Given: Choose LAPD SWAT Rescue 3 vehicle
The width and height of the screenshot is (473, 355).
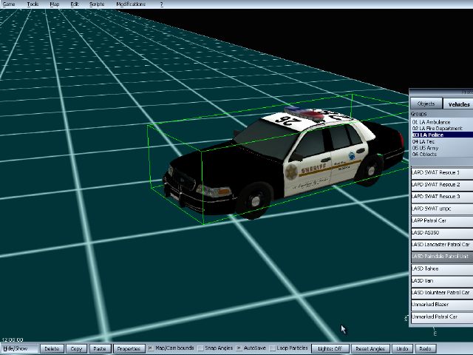Looking at the screenshot, I should [x=442, y=197].
